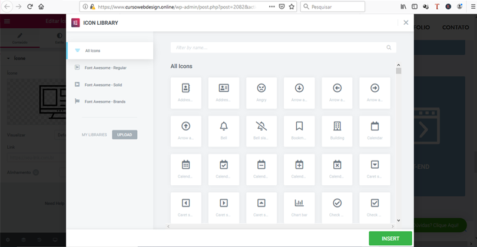
Task: Choose the Caret square left icon
Action: coord(186,208)
